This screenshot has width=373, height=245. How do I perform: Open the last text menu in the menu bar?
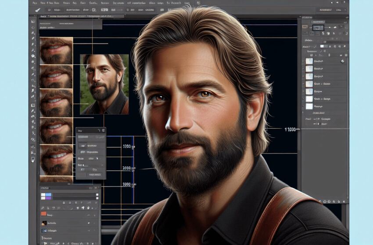tap(187, 3)
